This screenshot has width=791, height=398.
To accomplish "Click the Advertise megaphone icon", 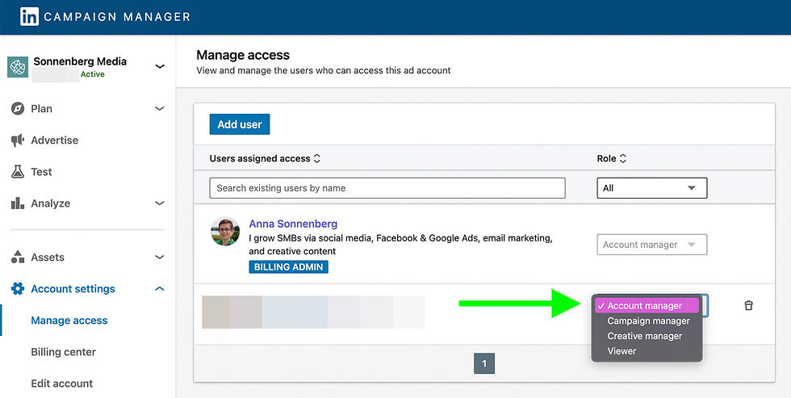I will (x=18, y=140).
